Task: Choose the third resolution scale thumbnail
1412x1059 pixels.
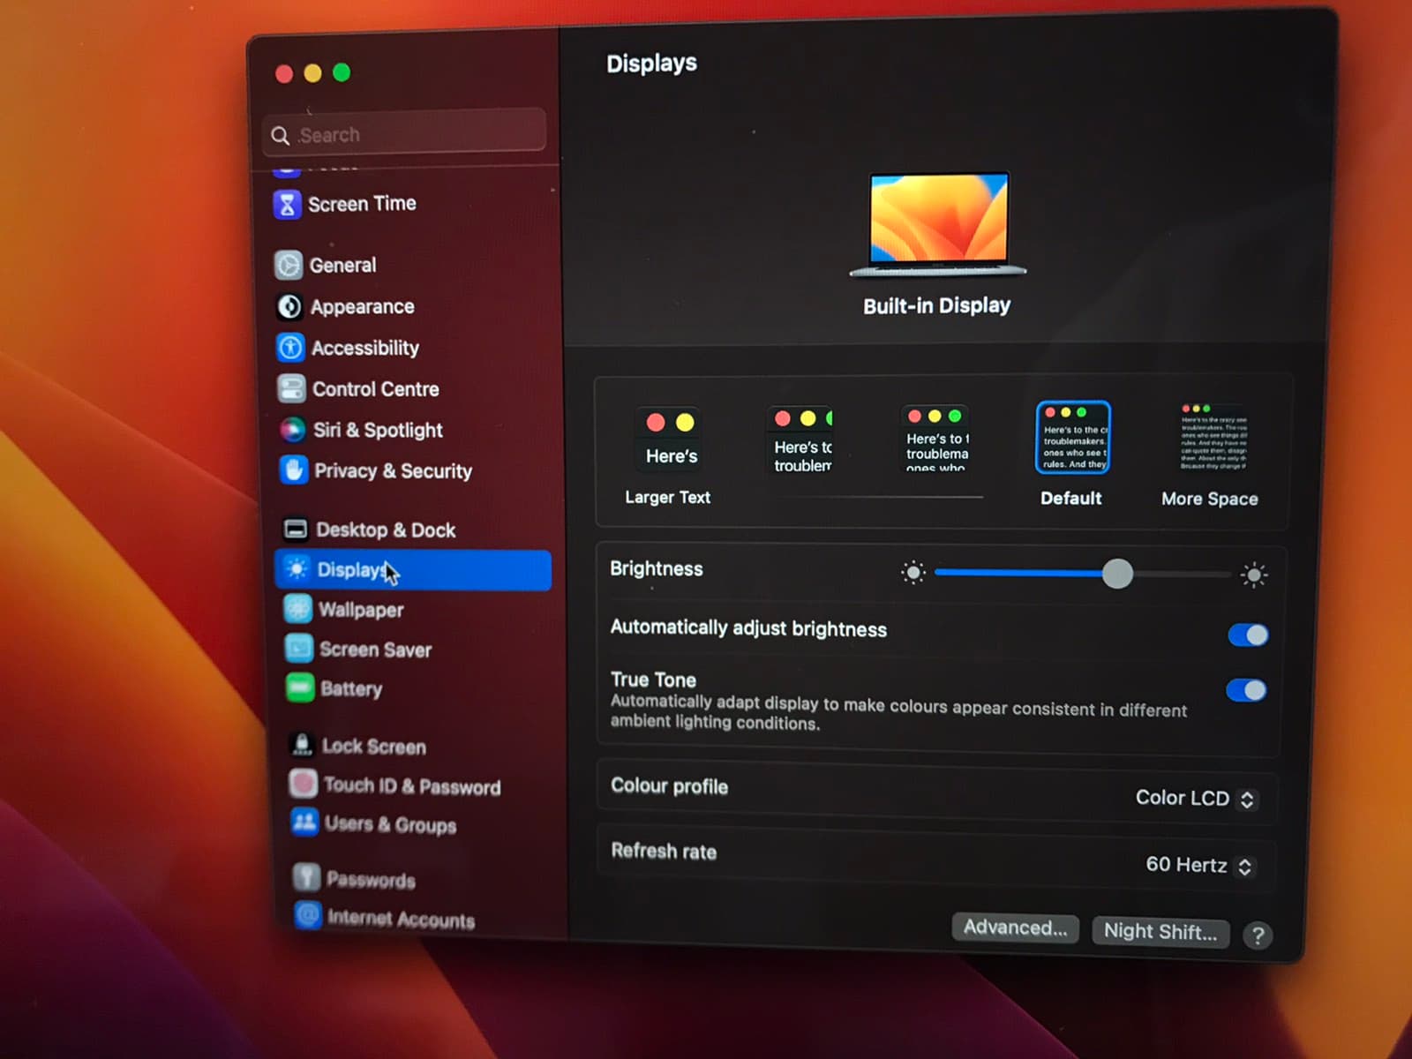Action: pos(936,439)
